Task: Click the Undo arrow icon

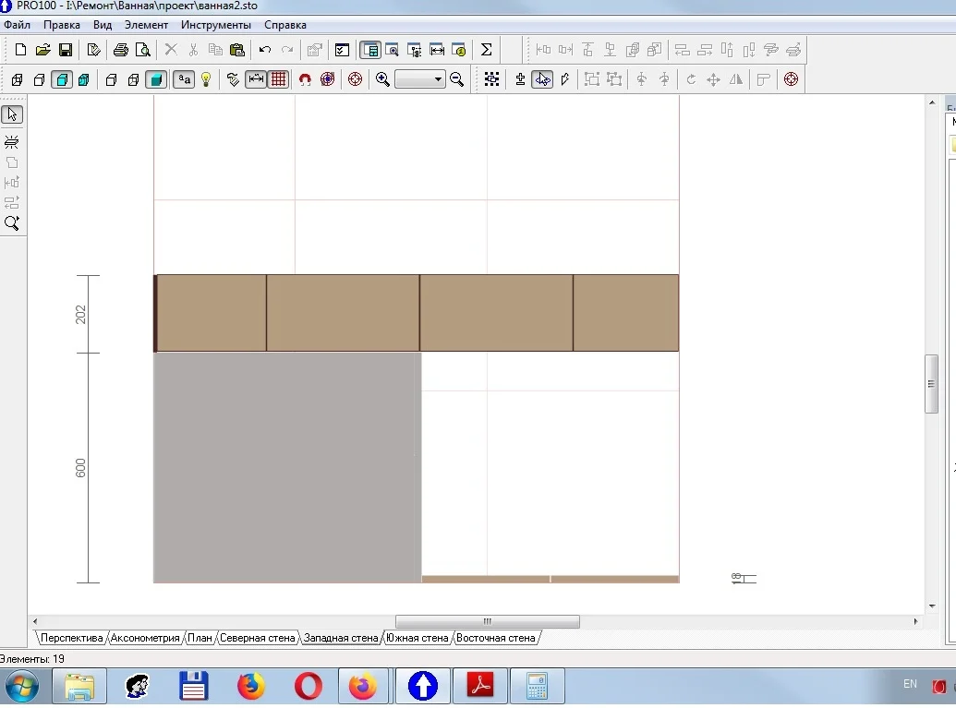Action: (x=265, y=50)
